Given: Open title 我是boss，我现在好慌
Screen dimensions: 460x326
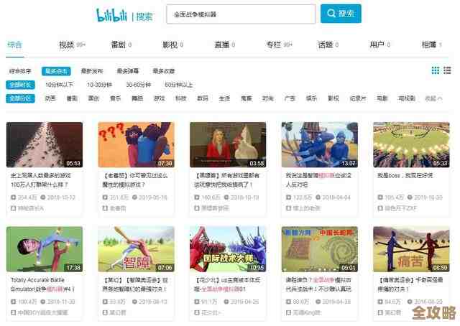Looking at the screenshot, I should coord(405,176).
